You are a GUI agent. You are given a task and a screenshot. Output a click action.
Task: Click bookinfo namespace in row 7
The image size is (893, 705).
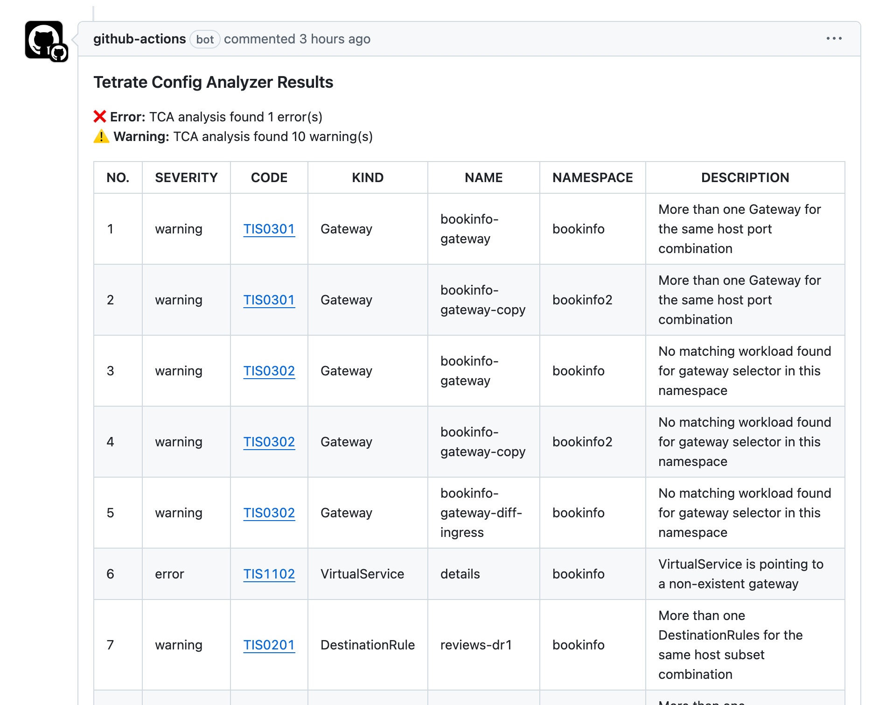point(579,645)
